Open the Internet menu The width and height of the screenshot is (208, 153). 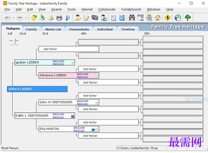[x=87, y=9]
